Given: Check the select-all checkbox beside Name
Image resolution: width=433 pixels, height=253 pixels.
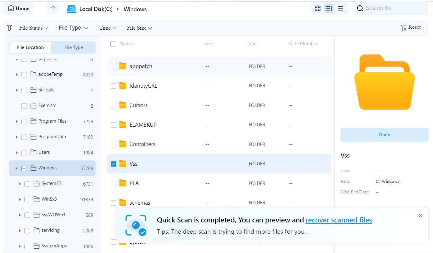Looking at the screenshot, I should [x=113, y=44].
